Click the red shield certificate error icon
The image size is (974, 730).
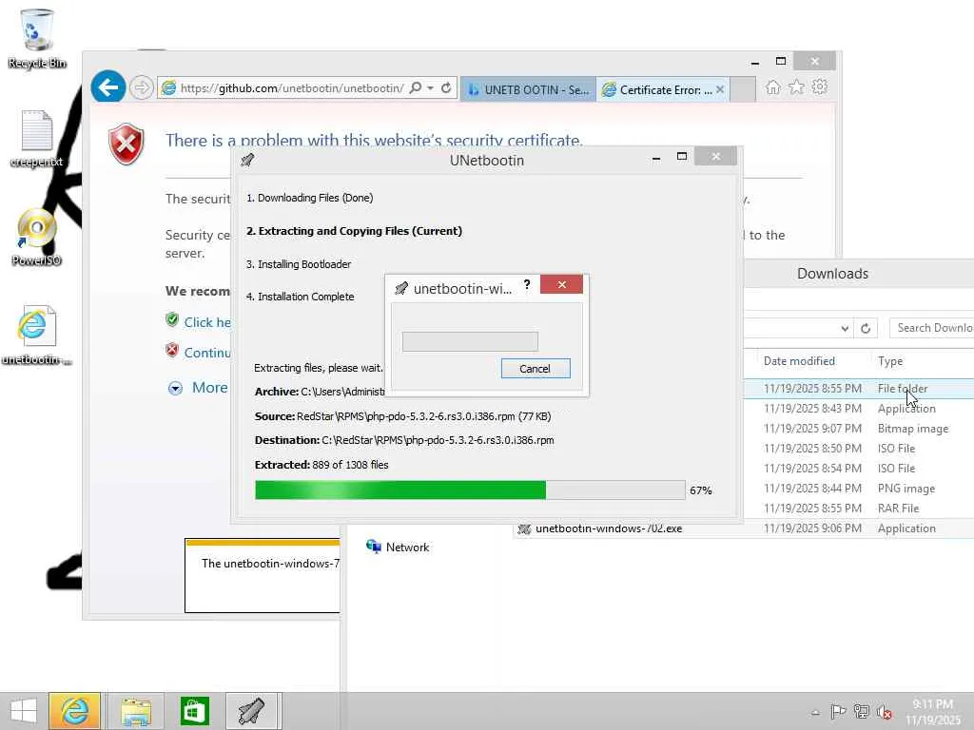tap(127, 144)
